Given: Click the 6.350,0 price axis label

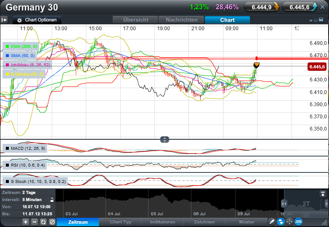Looking at the screenshot, I should 318,129.
